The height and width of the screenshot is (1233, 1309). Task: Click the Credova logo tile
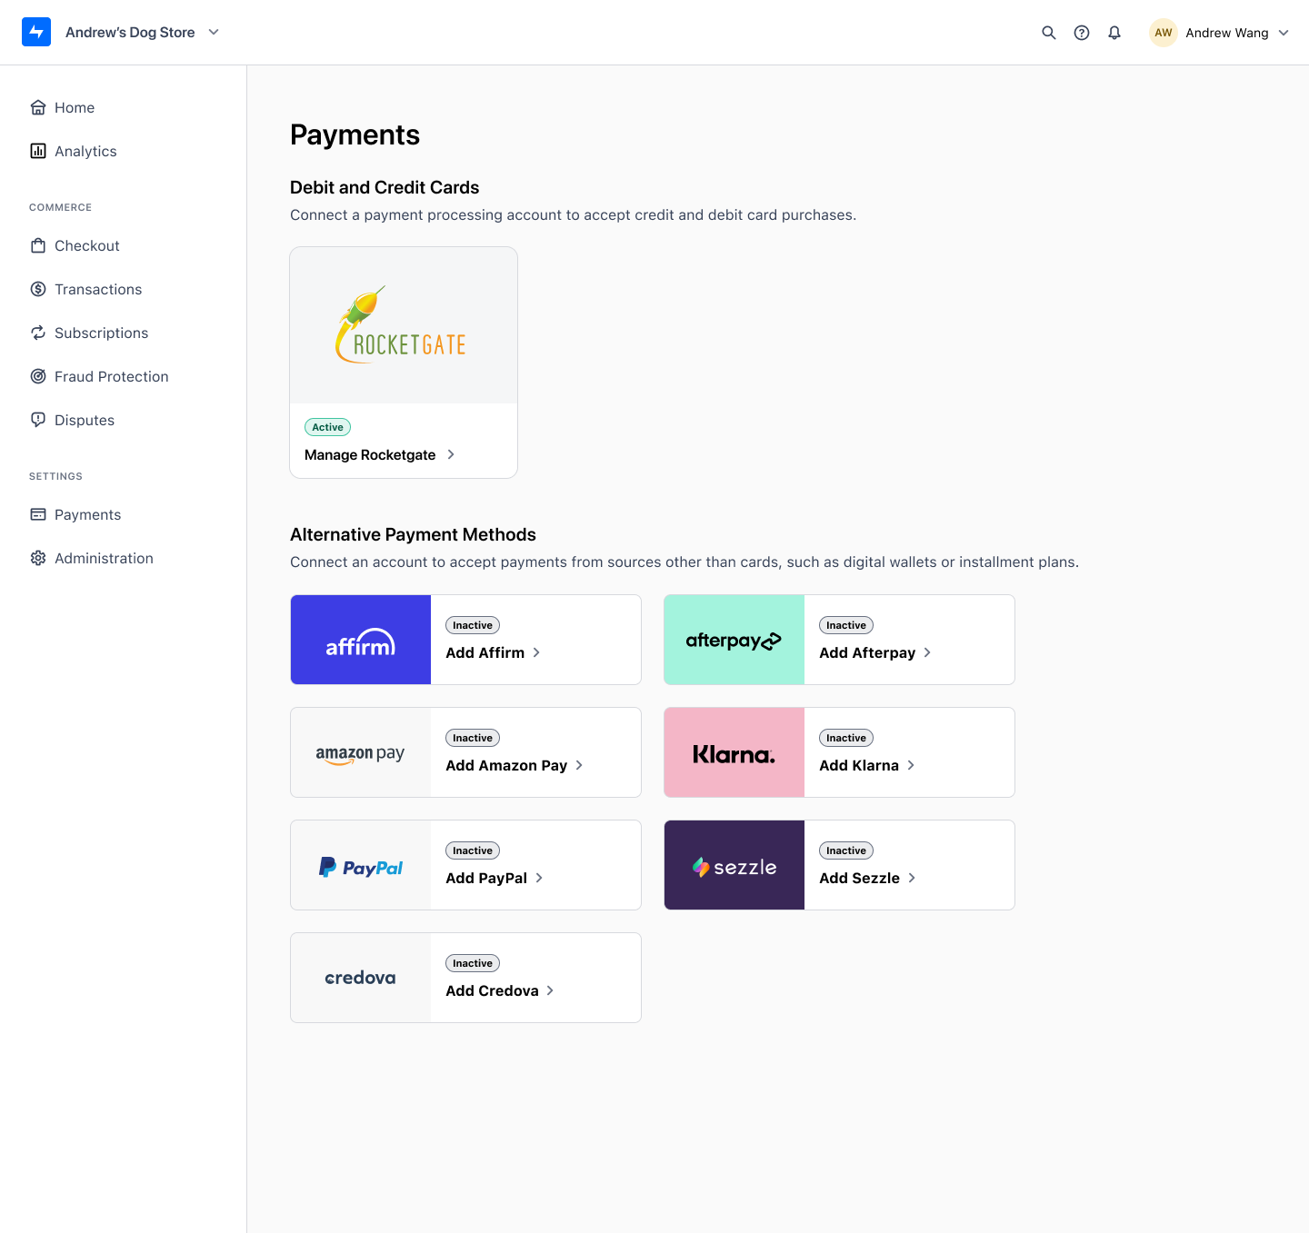[x=361, y=978]
